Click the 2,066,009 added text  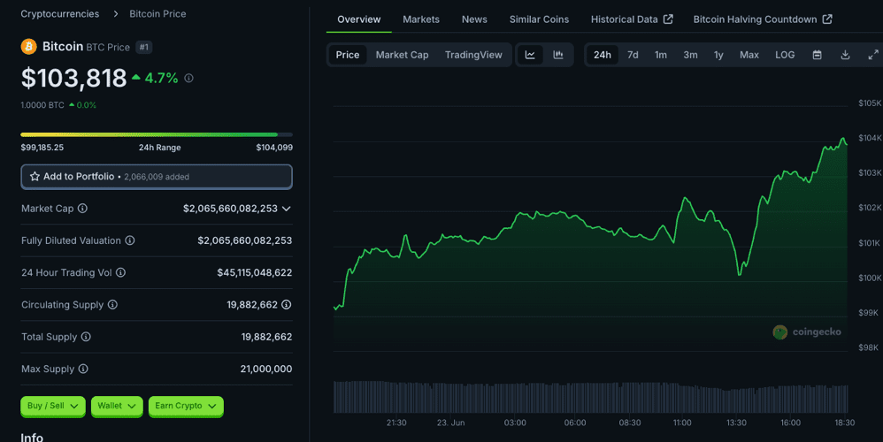(x=157, y=177)
